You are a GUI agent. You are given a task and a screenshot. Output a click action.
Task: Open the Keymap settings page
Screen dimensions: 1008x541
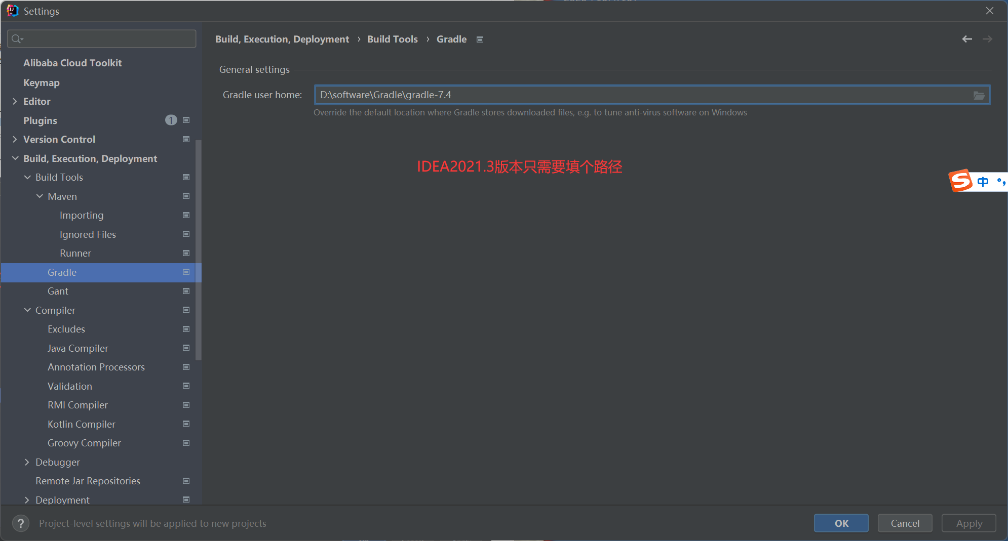coord(42,82)
